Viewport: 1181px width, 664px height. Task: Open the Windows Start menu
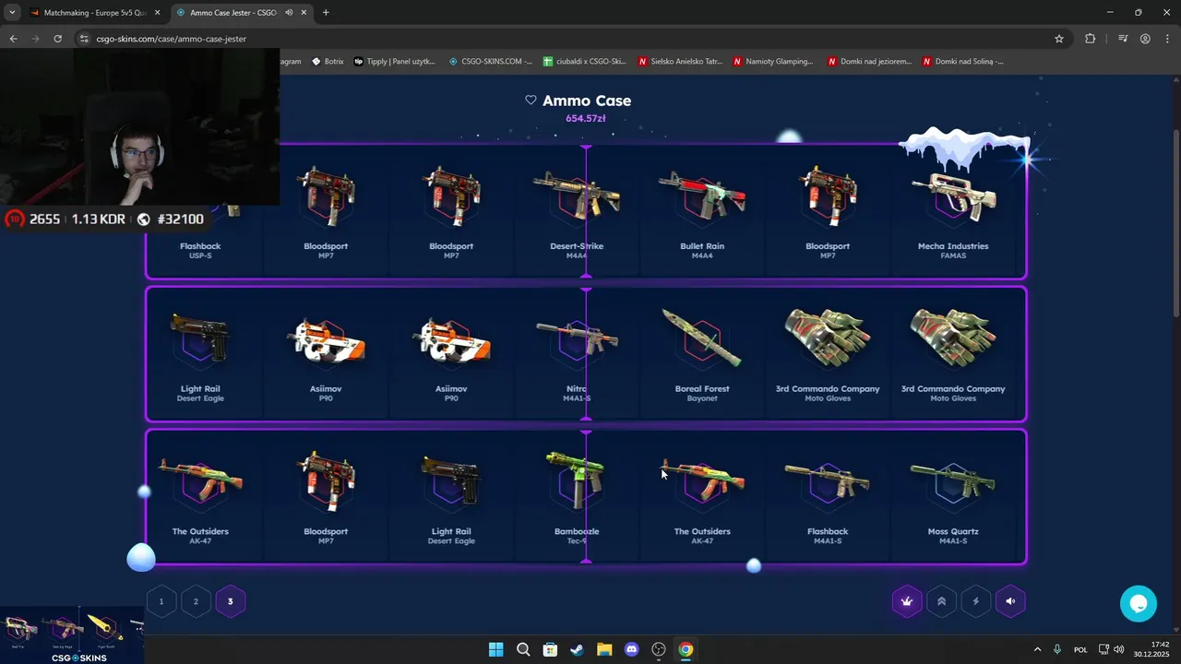pos(495,649)
